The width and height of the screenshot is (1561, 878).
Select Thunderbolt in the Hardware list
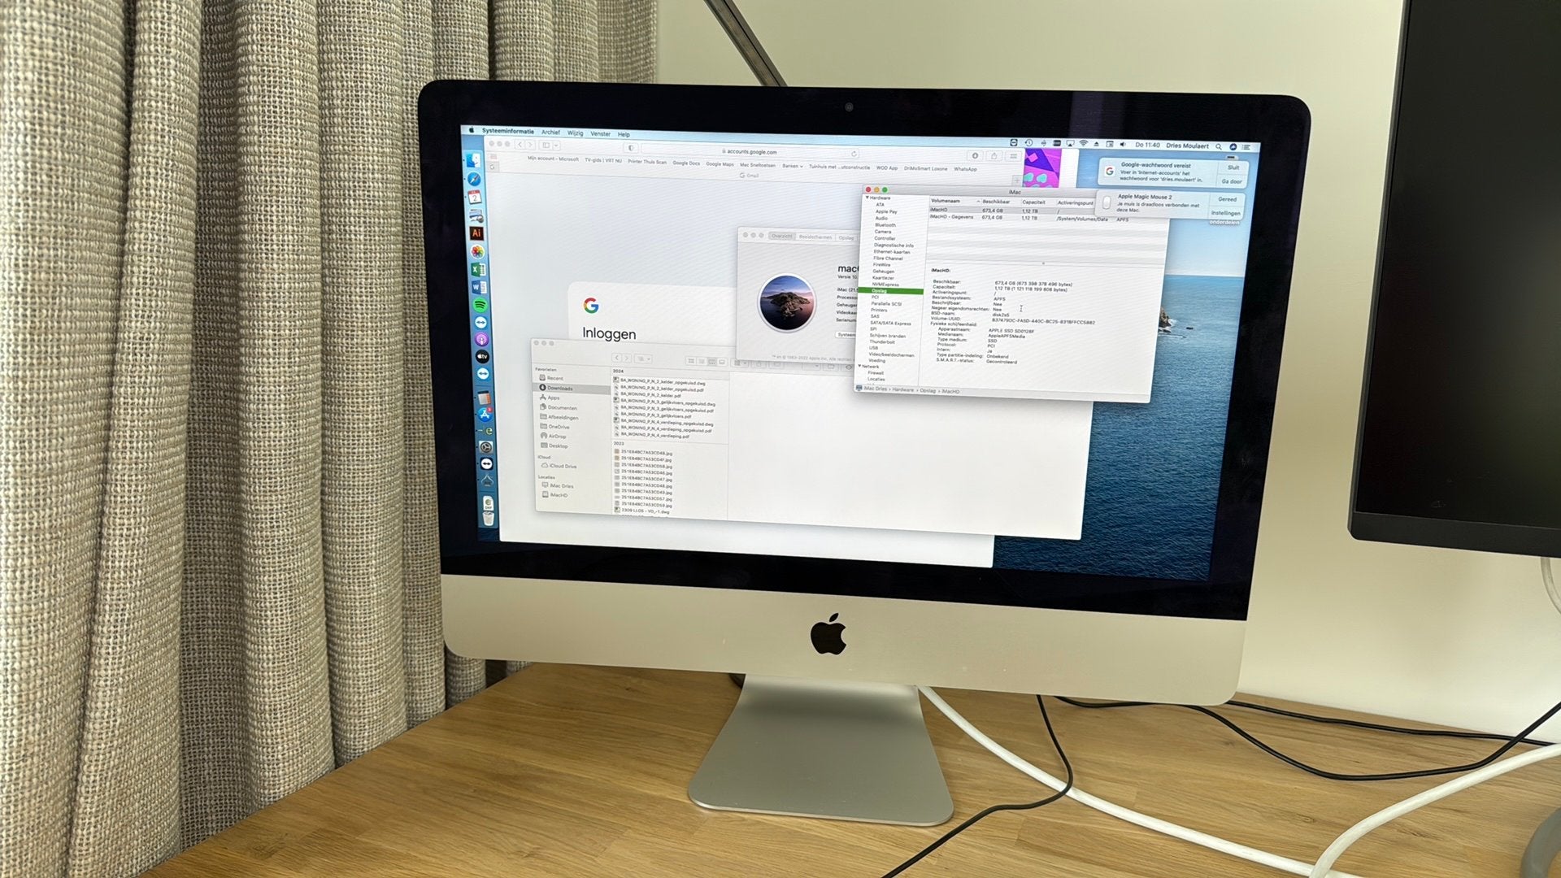click(x=882, y=342)
